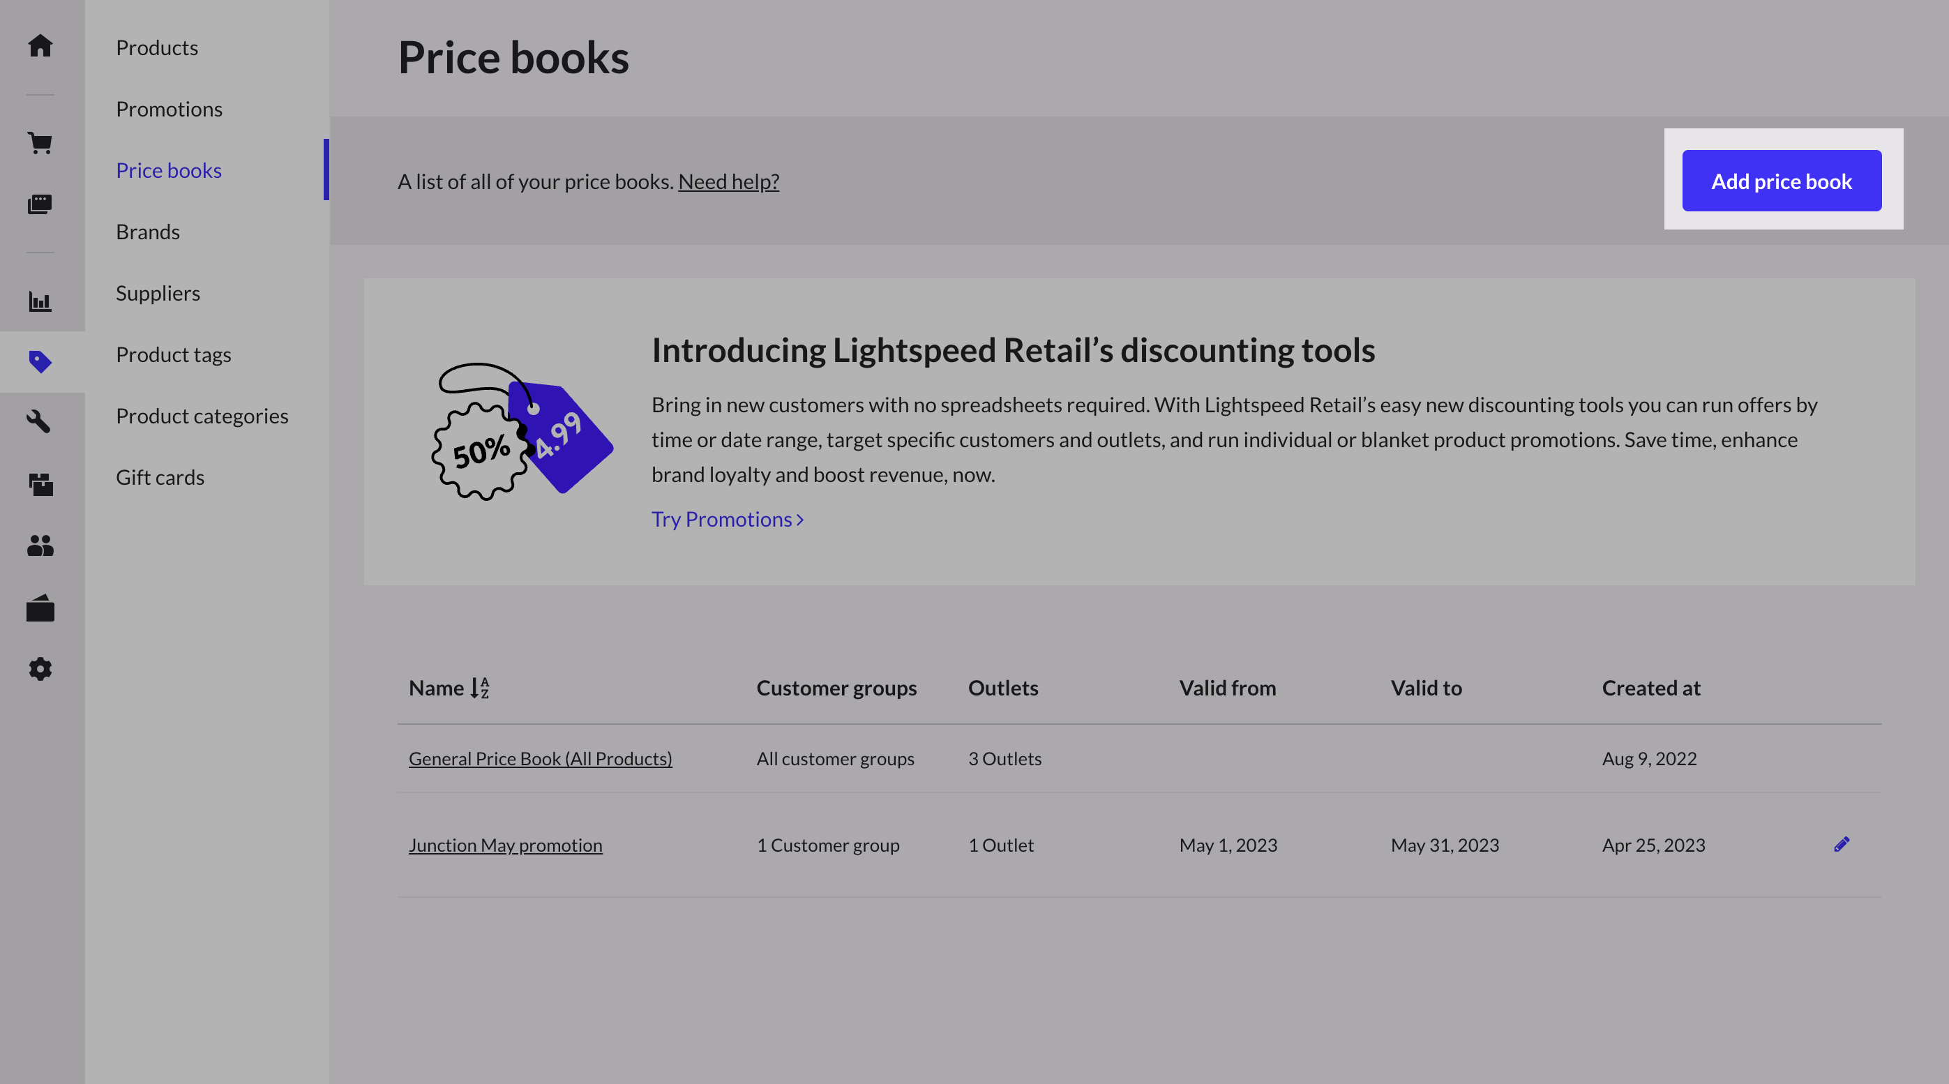The image size is (1949, 1084).
Task: Open the Suppliers page
Action: point(158,294)
